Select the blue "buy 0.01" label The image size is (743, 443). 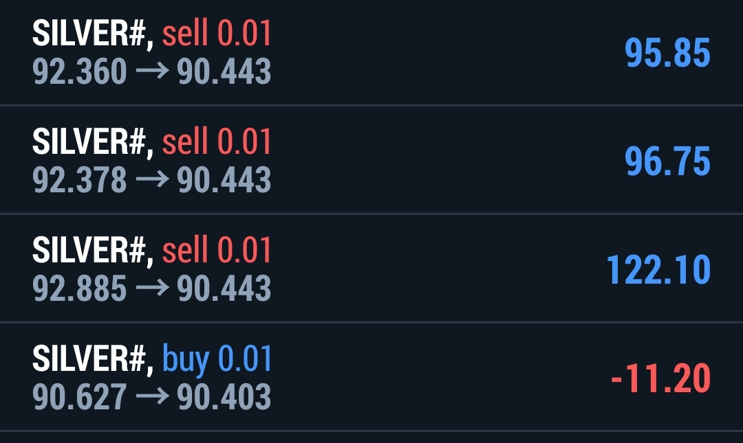tap(217, 359)
